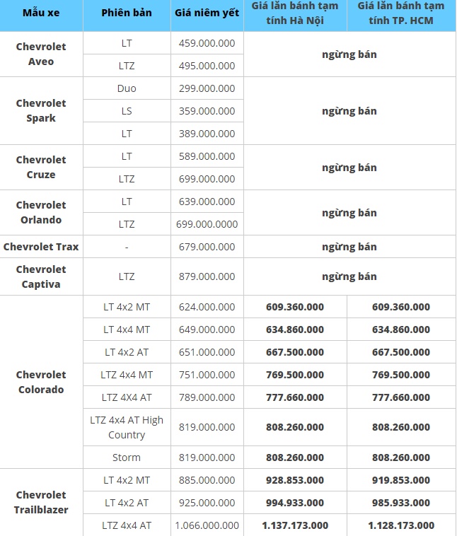
Task: Click the Chevrolet Spark model cell
Action: (41, 110)
